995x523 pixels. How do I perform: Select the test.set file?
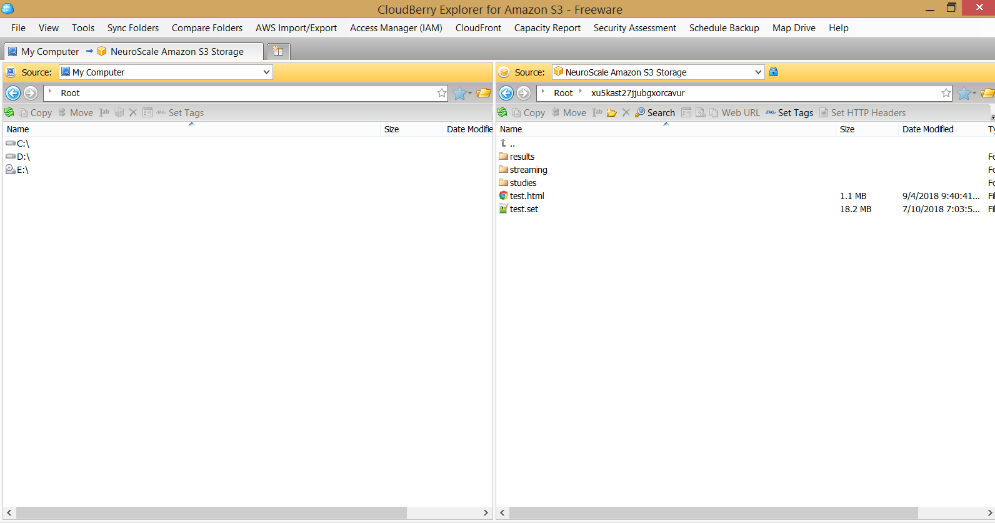pos(518,209)
